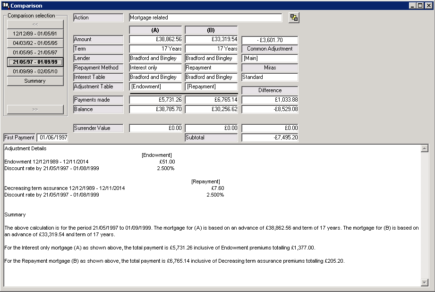Click the Repayment method field for (B)

(x=211, y=68)
